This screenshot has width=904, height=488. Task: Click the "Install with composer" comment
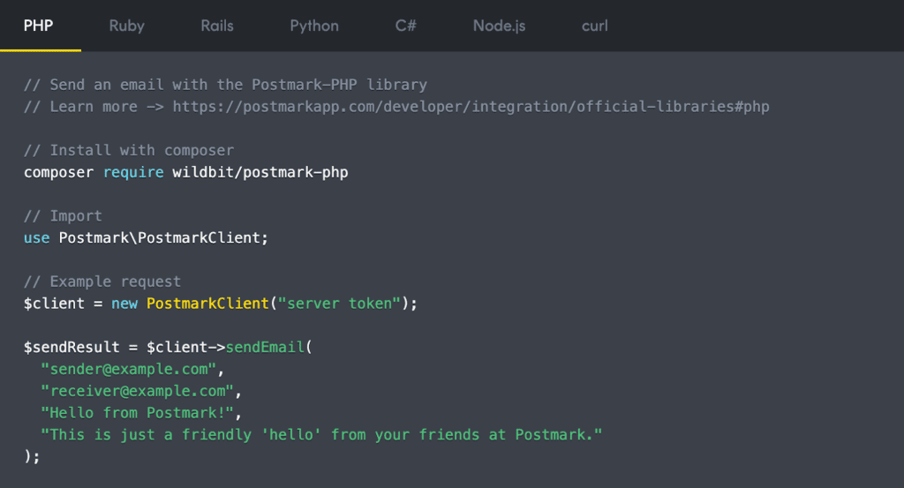129,150
